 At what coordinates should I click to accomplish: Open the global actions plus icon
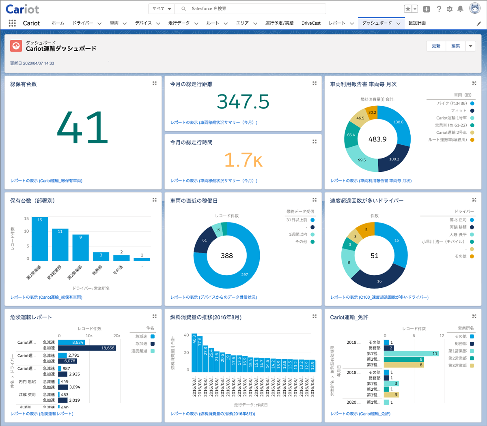coord(427,9)
